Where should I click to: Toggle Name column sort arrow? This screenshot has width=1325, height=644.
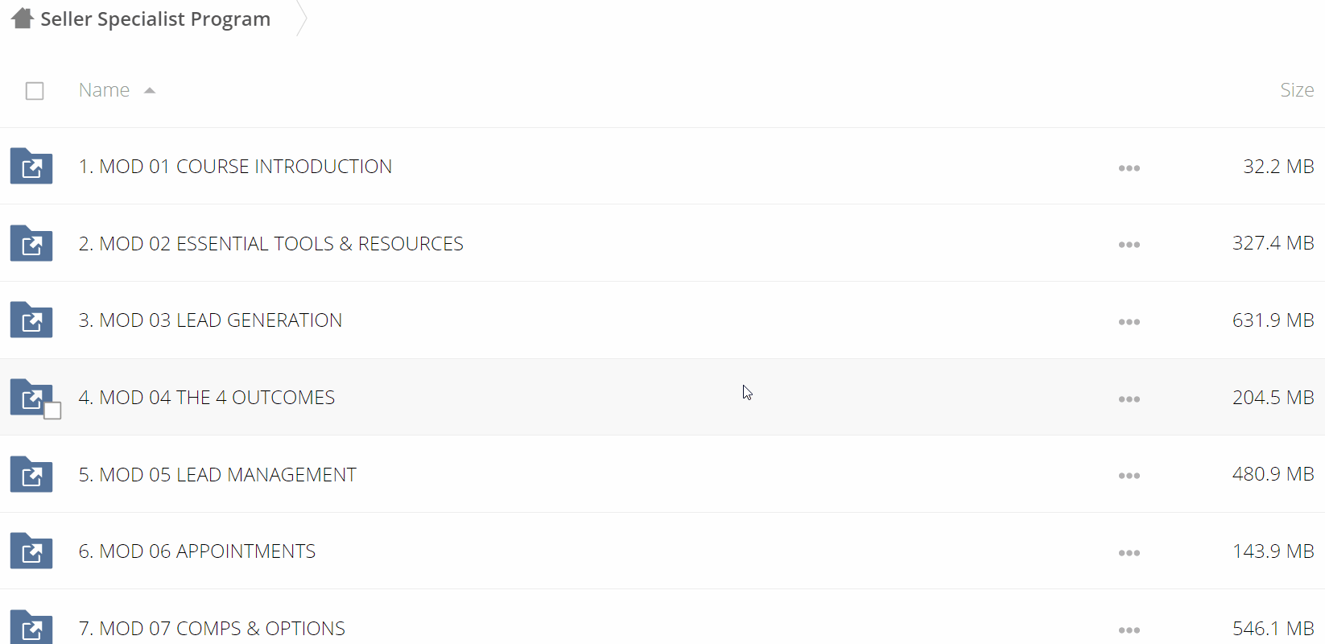[150, 91]
